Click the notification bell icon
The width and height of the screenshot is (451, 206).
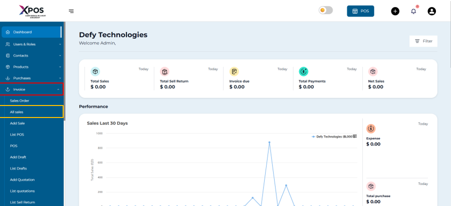coord(413,11)
